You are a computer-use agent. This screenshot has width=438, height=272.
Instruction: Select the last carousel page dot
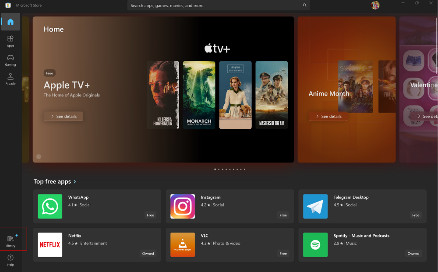pos(244,169)
